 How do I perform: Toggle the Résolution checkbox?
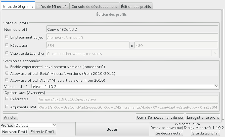[x=7, y=45]
